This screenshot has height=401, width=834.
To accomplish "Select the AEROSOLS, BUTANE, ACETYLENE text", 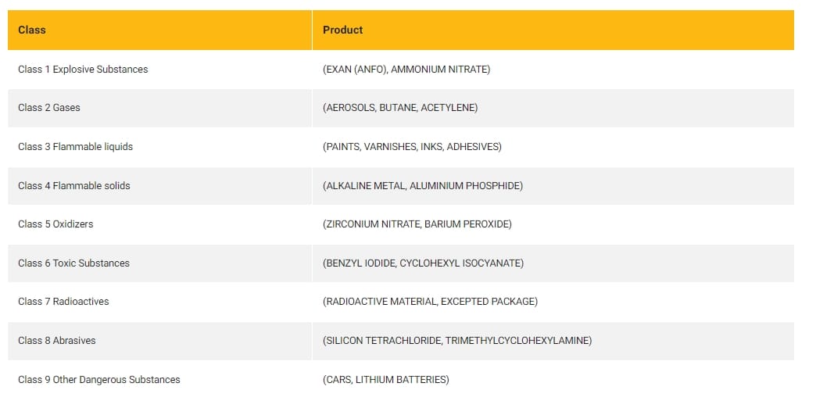I will [x=400, y=107].
